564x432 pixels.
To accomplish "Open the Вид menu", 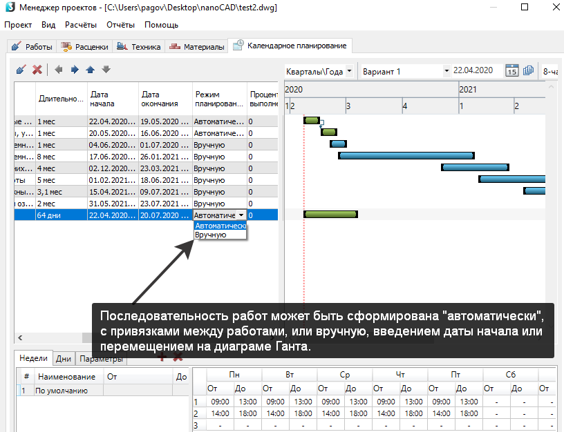I will 48,25.
